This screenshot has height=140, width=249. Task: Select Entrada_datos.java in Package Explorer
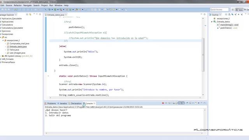18,47
